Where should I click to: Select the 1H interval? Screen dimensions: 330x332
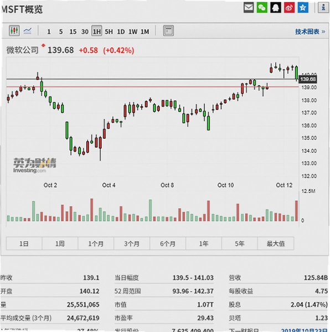[97, 31]
